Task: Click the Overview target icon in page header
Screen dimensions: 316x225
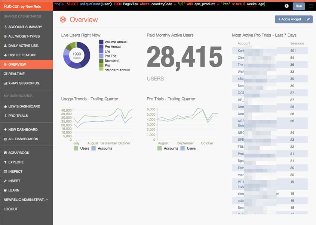Action: [x=63, y=19]
